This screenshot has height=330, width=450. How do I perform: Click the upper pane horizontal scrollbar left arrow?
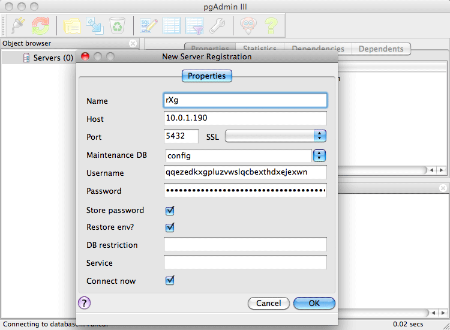click(431, 170)
